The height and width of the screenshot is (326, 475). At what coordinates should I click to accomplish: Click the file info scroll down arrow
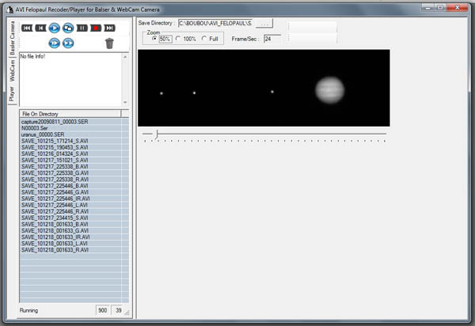point(125,102)
